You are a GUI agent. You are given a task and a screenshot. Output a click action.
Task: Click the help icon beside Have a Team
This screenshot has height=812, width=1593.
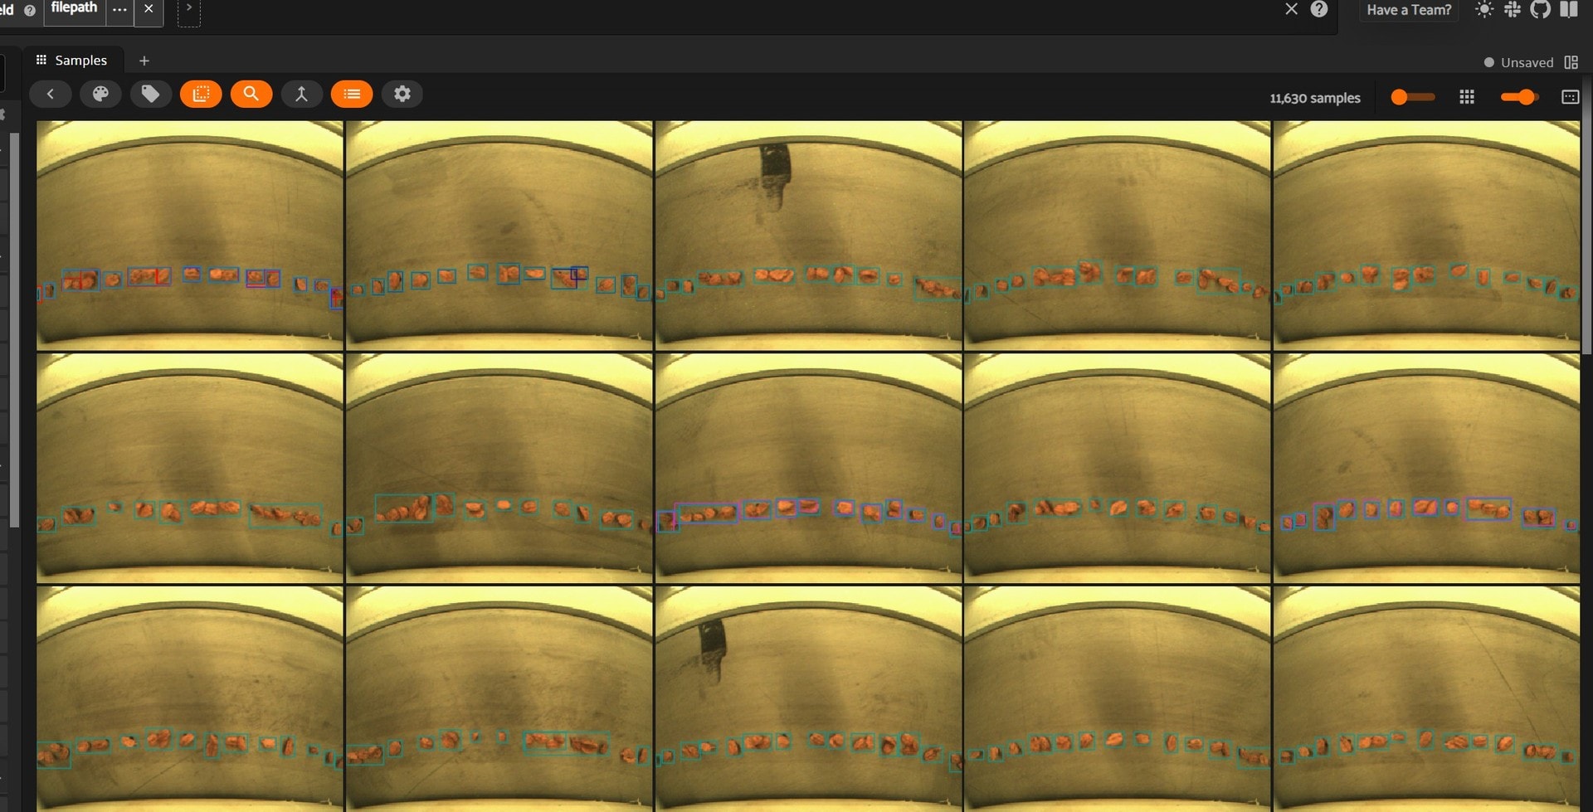1319,9
